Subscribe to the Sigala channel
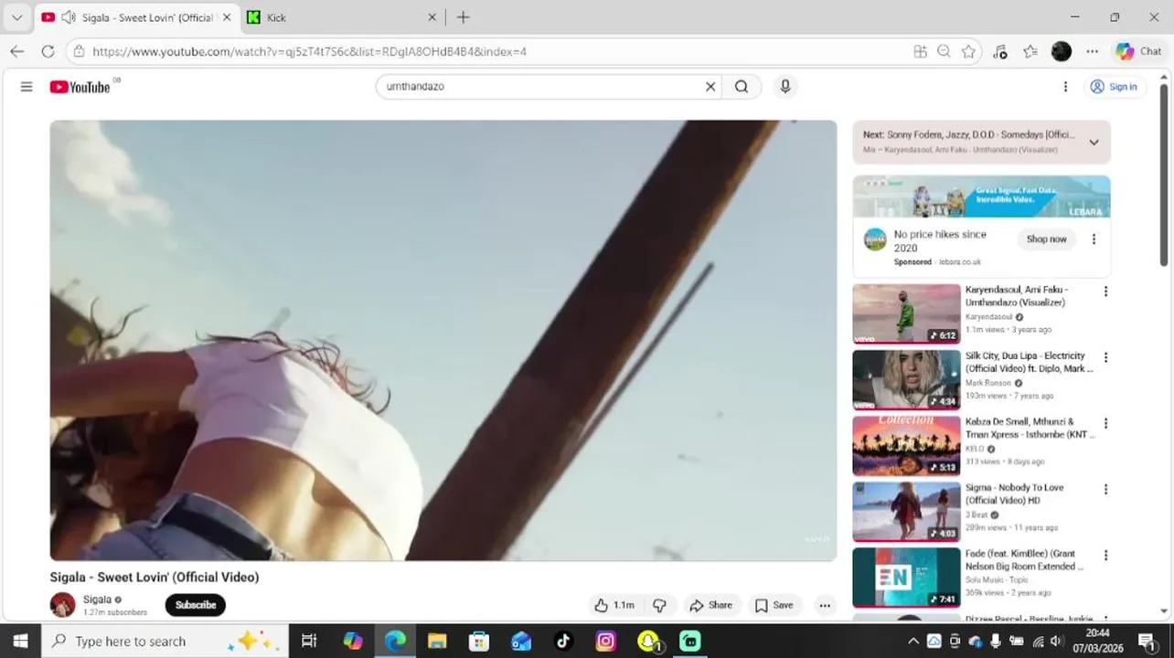The width and height of the screenshot is (1174, 658). (x=196, y=605)
